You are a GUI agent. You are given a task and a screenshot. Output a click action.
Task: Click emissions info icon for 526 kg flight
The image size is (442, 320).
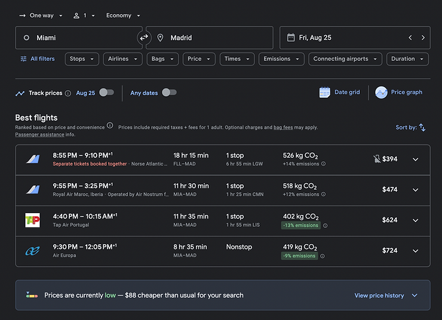coord(323,164)
